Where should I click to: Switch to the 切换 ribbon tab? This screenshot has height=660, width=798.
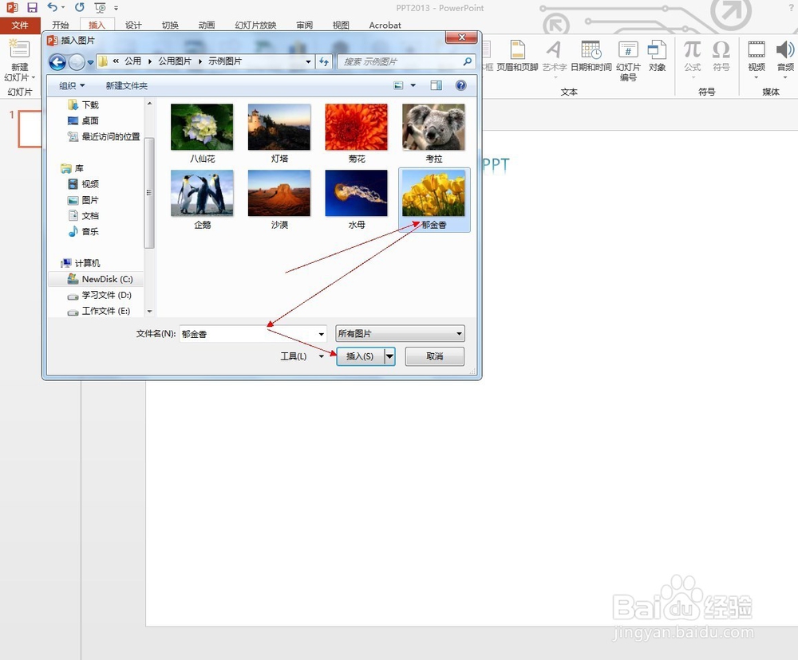(x=170, y=25)
